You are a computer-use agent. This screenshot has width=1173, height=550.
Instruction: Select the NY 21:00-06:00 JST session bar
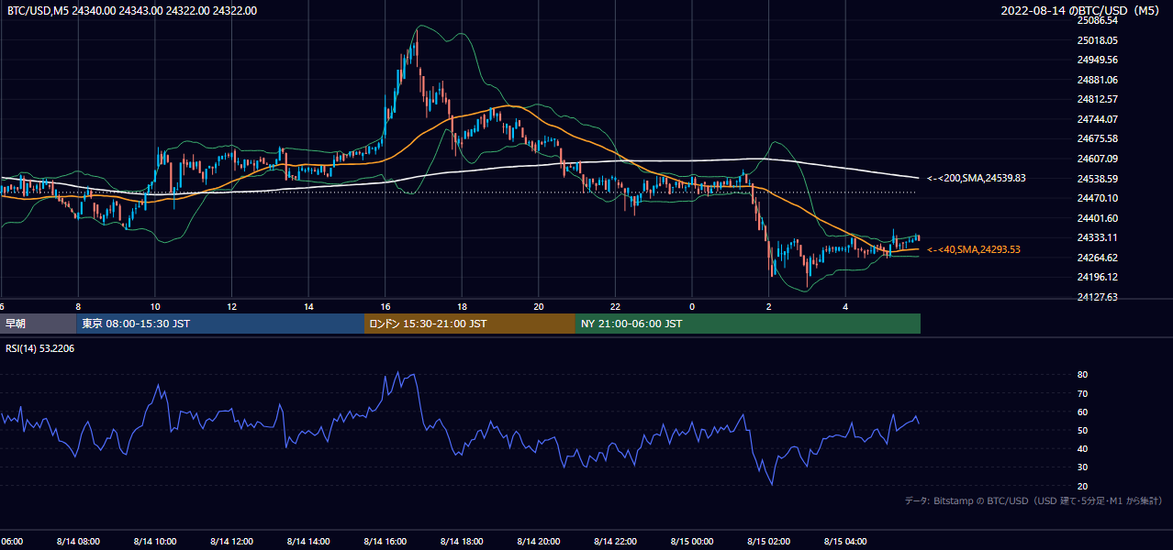point(748,324)
